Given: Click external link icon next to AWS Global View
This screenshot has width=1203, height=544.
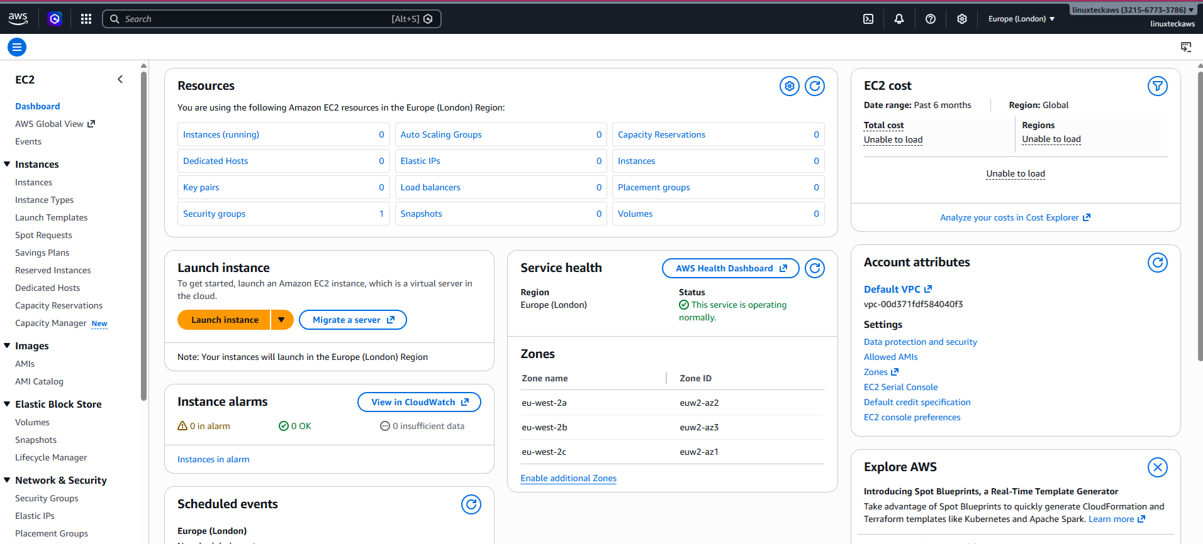Looking at the screenshot, I should [91, 124].
